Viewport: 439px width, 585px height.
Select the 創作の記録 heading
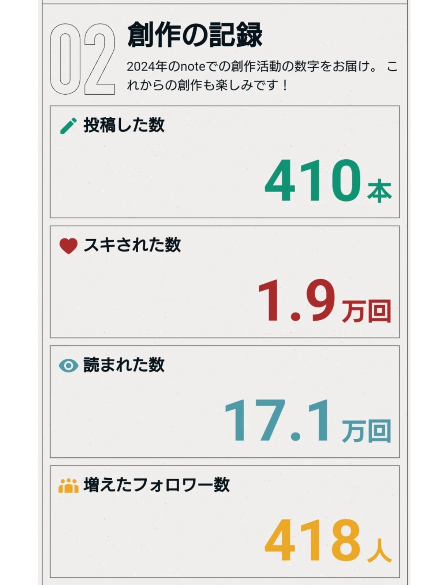point(195,35)
